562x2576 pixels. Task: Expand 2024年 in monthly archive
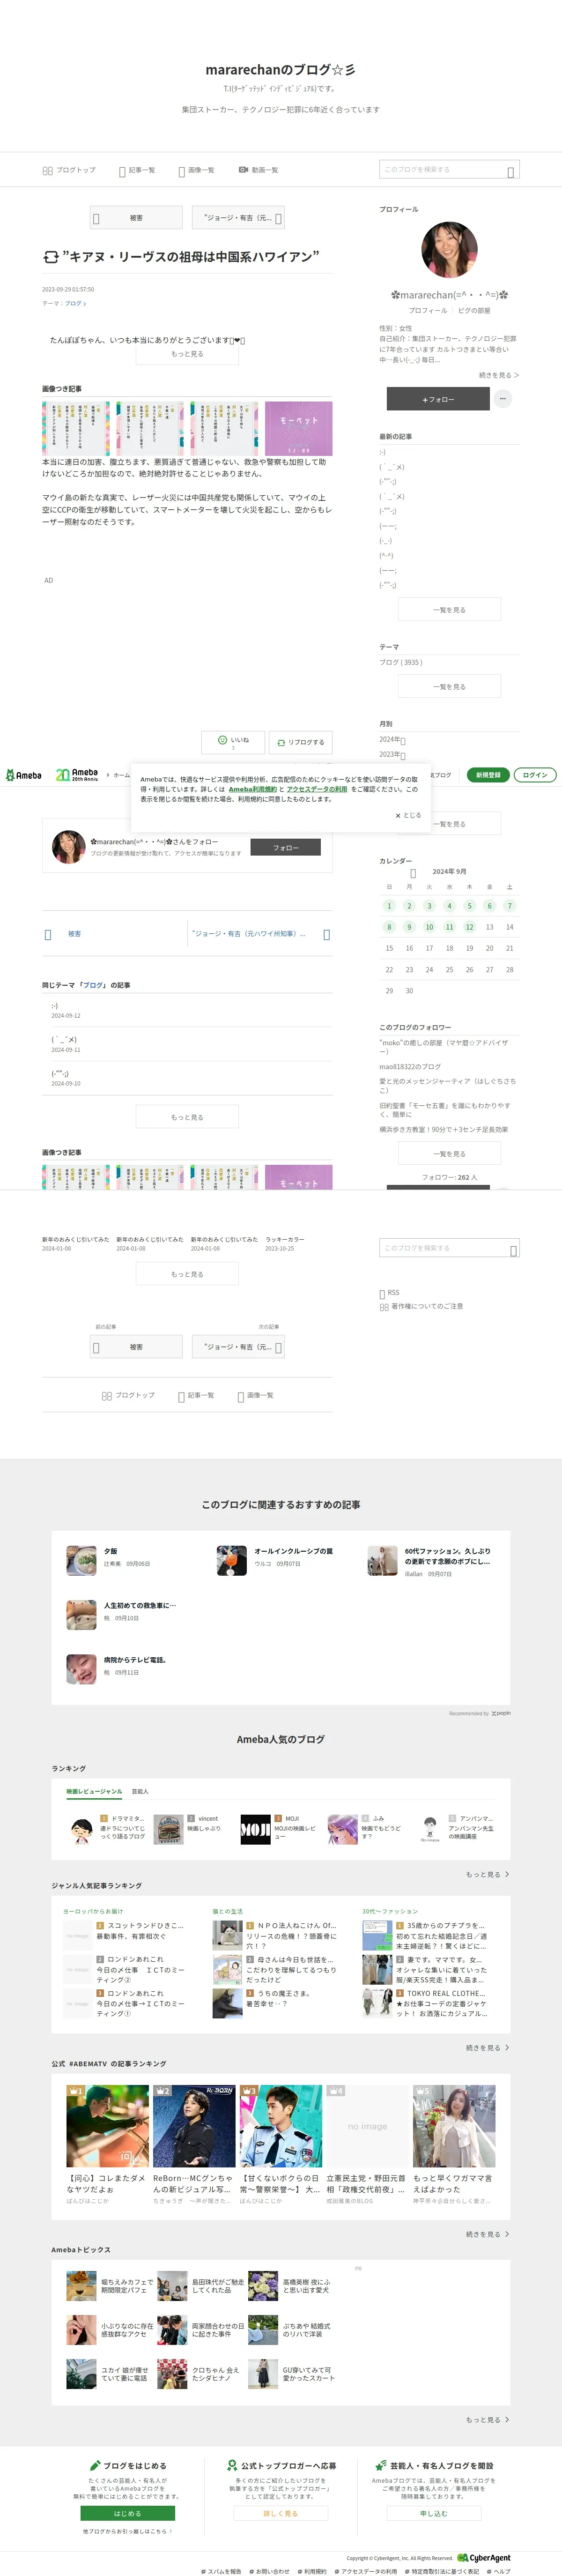[392, 739]
